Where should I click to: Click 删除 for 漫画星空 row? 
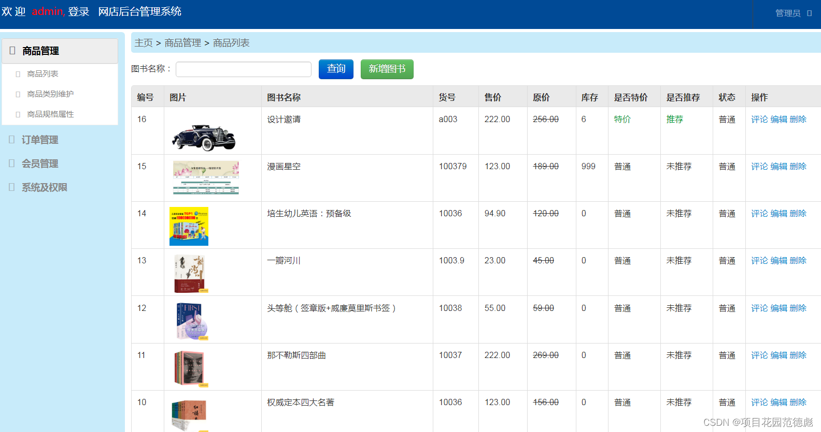tap(798, 167)
